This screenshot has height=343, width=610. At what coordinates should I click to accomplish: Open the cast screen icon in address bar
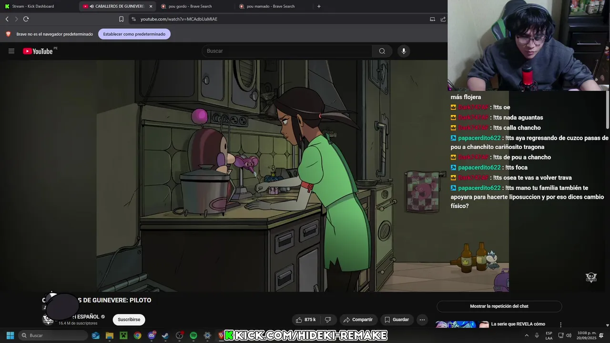coord(432,19)
